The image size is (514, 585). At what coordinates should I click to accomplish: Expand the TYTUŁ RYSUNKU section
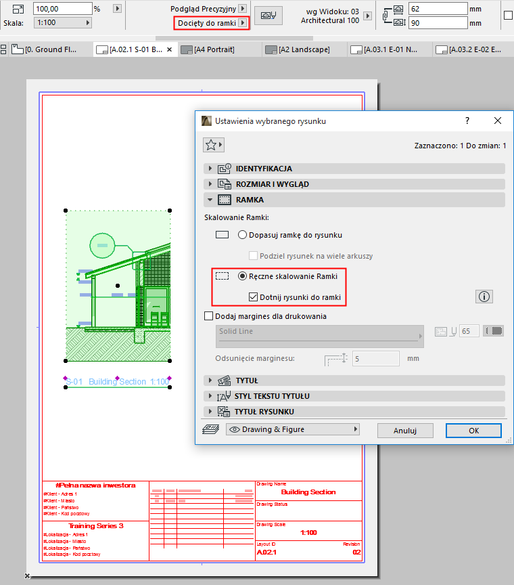click(210, 412)
